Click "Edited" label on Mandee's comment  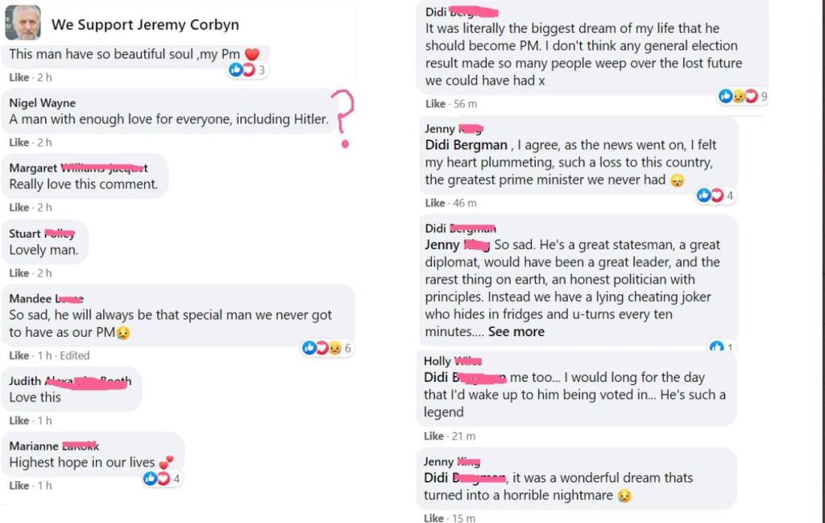(75, 355)
